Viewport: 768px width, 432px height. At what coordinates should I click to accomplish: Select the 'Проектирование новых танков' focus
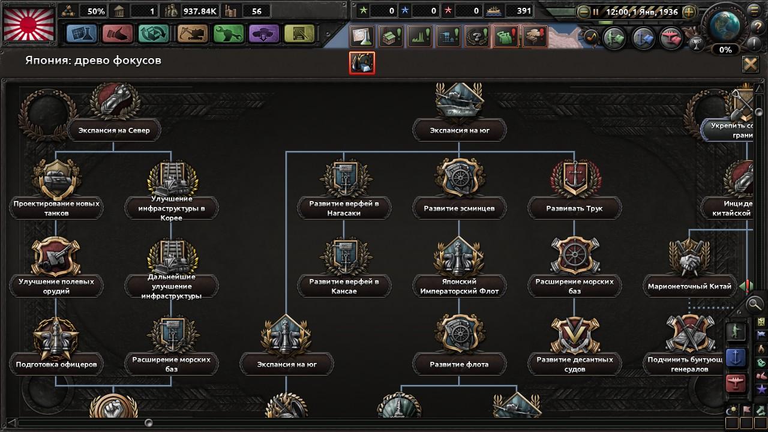tap(56, 208)
